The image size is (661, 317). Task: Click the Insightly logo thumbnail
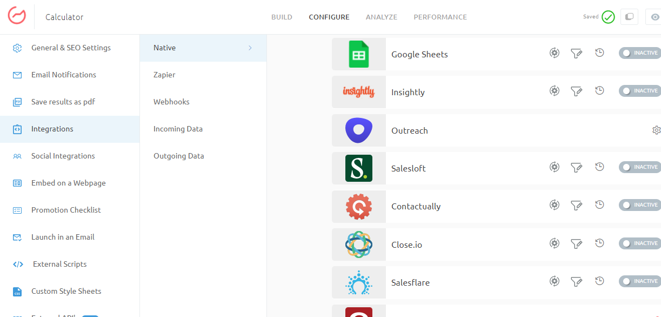pos(359,92)
